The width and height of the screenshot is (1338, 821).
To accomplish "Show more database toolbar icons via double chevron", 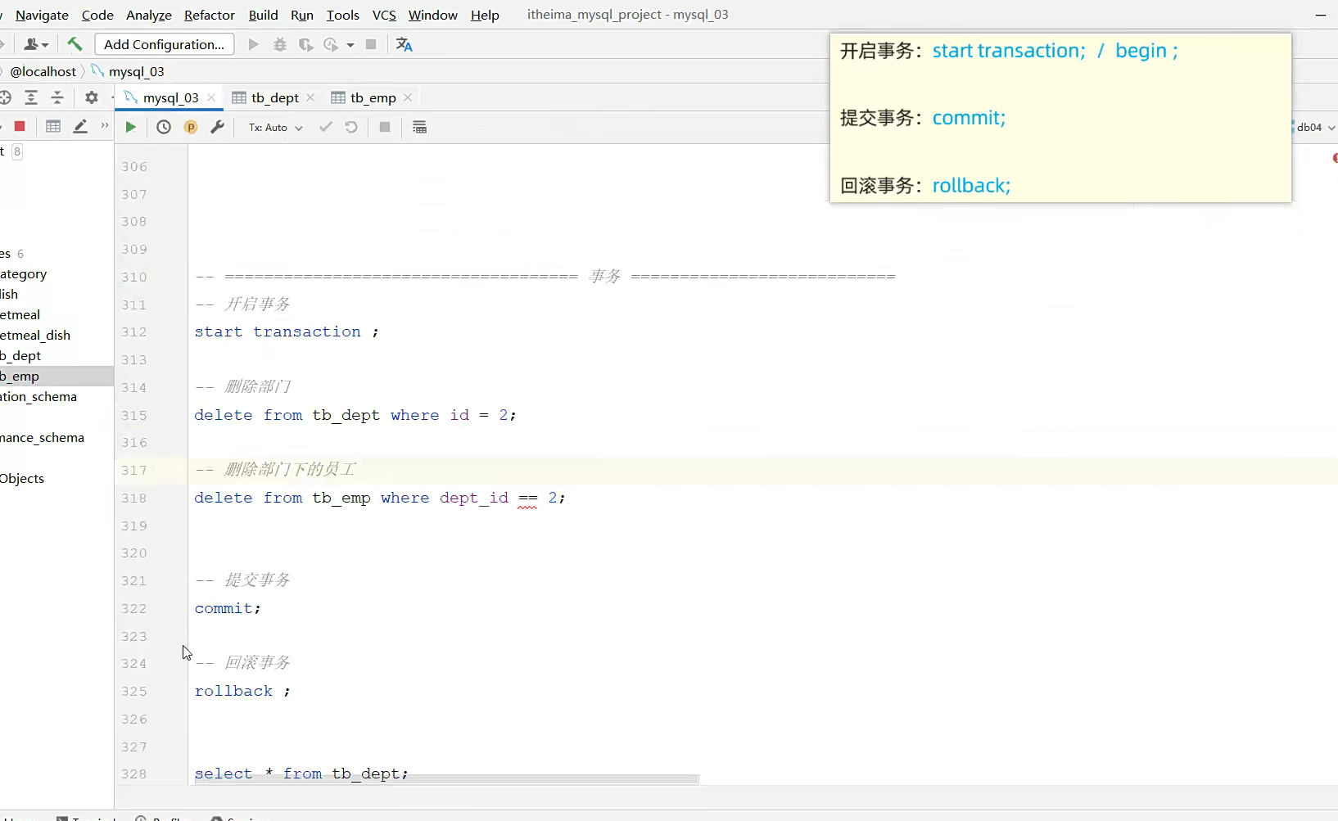I will pyautogui.click(x=105, y=125).
